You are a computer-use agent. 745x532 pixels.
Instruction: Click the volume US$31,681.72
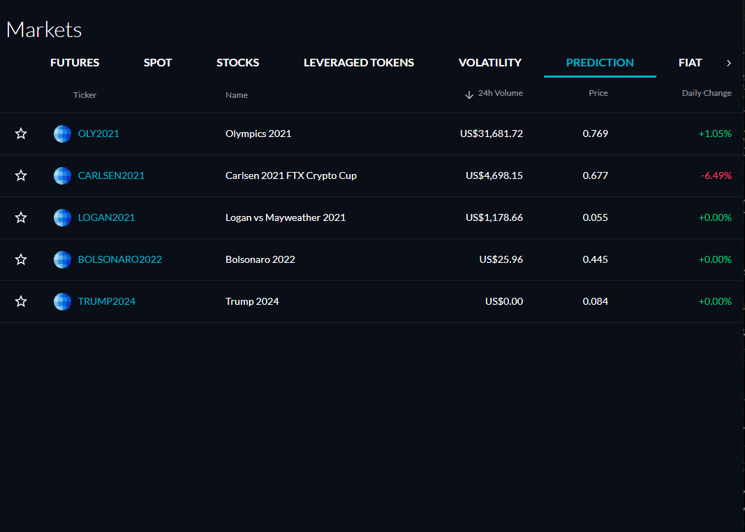(x=492, y=134)
